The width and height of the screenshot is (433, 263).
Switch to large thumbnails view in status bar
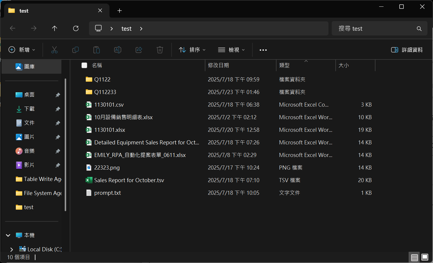coord(425,257)
